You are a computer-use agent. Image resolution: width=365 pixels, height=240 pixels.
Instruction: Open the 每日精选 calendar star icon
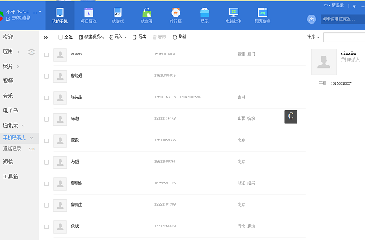(89, 12)
